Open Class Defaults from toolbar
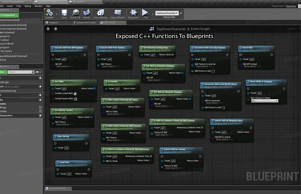 click(x=118, y=14)
